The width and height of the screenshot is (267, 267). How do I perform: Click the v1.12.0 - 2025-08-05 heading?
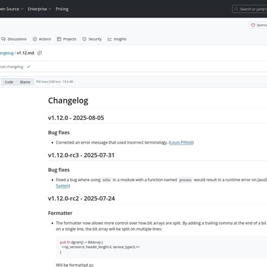[x=76, y=118]
